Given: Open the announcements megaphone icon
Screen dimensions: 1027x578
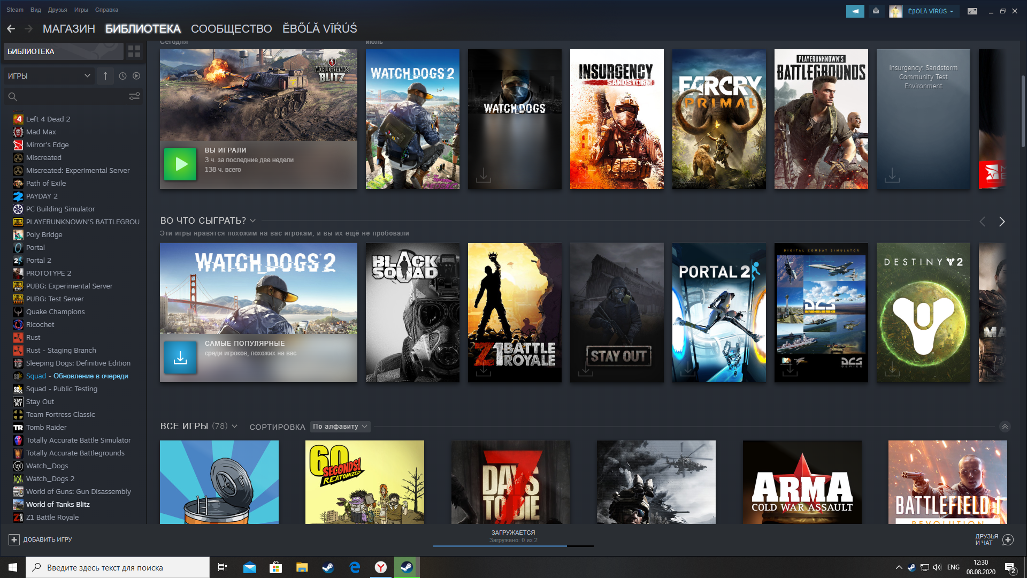Looking at the screenshot, I should 855,11.
